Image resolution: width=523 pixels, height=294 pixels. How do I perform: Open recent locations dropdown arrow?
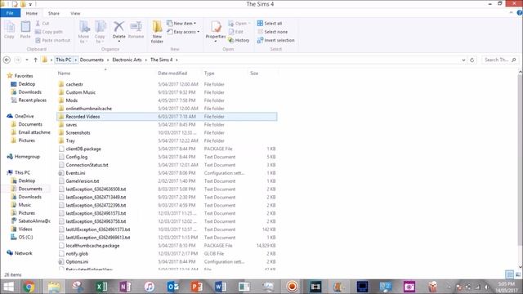(27, 60)
